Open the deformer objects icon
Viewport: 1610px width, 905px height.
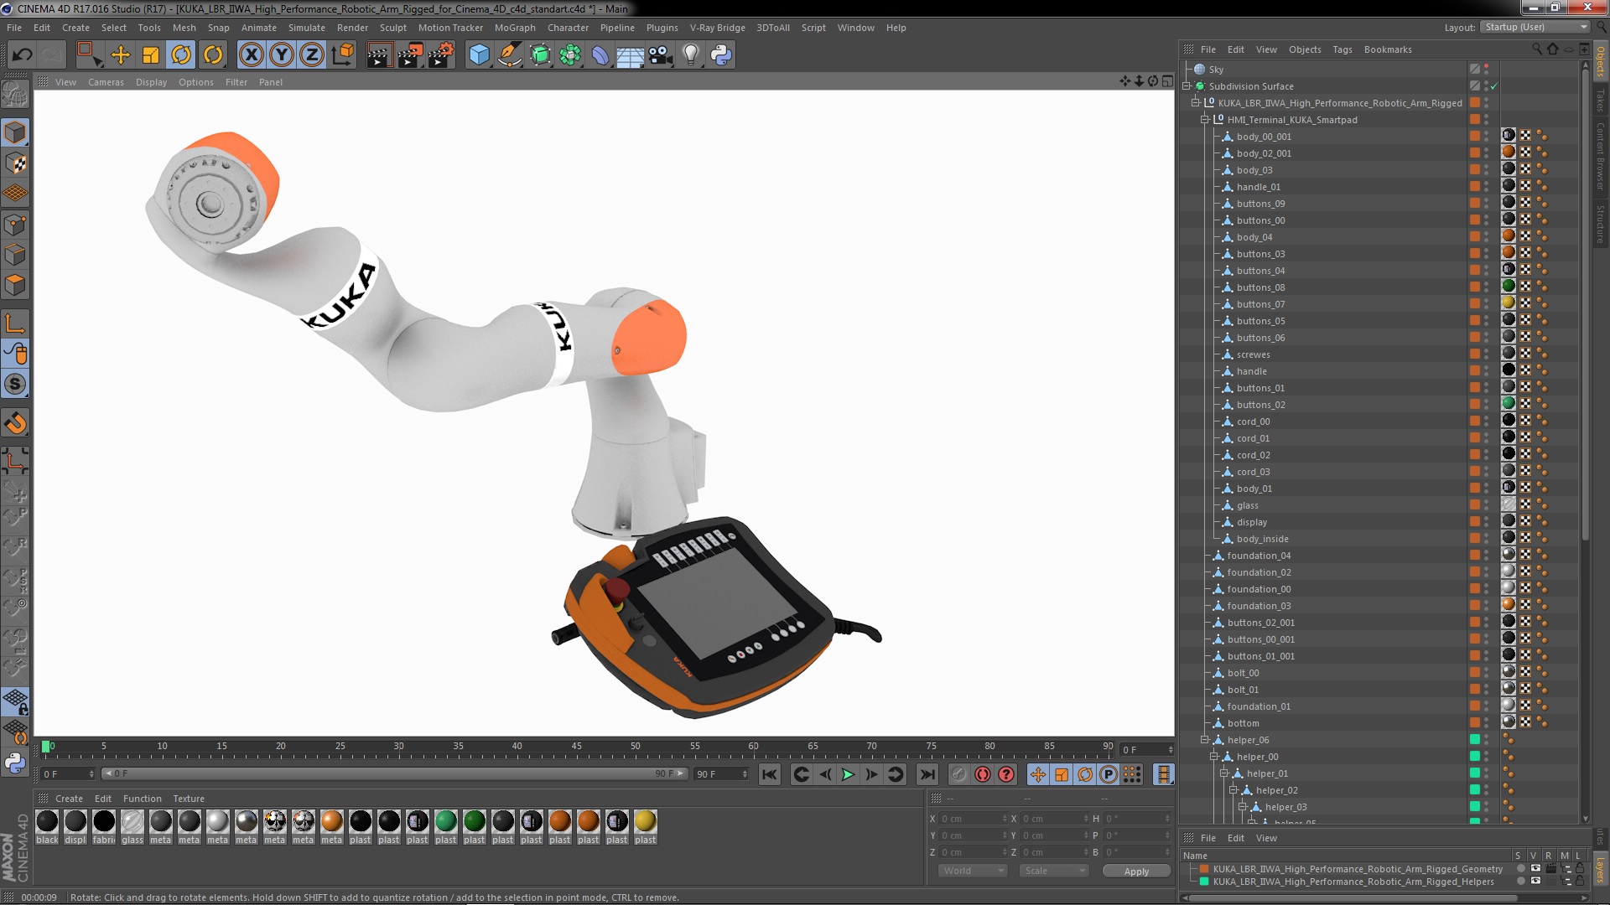(x=600, y=55)
